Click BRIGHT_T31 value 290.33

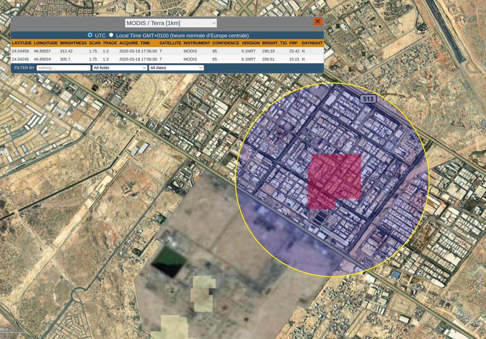pyautogui.click(x=269, y=51)
